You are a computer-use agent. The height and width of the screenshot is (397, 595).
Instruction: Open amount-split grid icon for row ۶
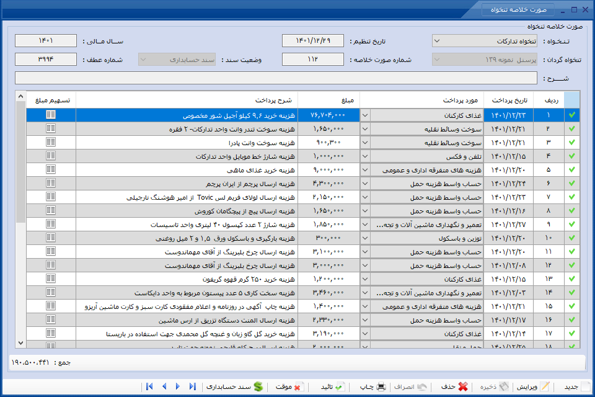(x=51, y=183)
